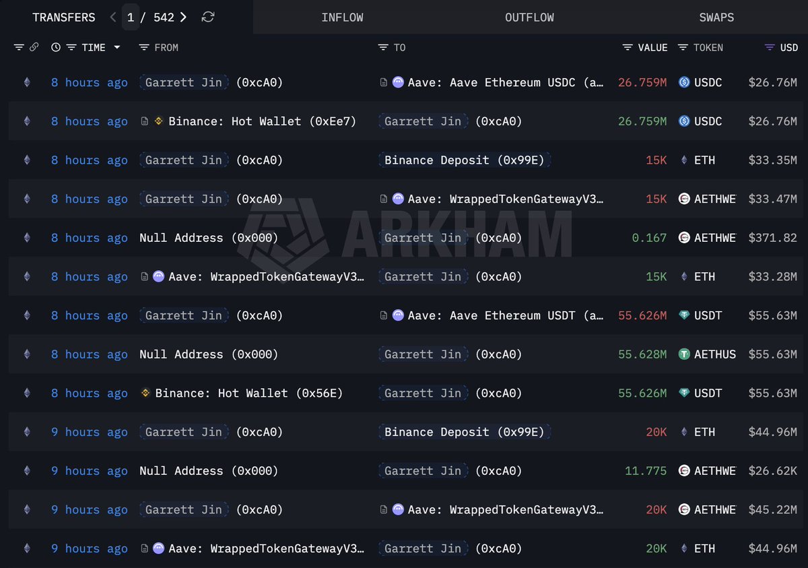Open Binance Hot Wallet (0xEe7) sender
The image size is (808, 568).
click(262, 121)
